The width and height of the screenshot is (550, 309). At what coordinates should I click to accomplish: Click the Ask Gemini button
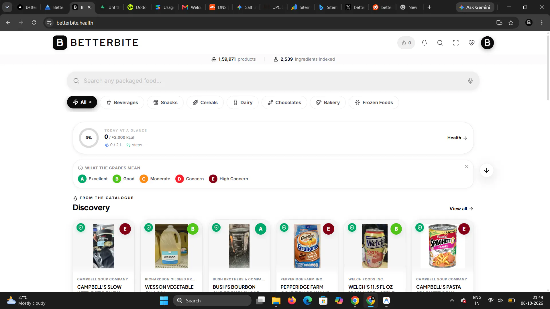coord(475,7)
